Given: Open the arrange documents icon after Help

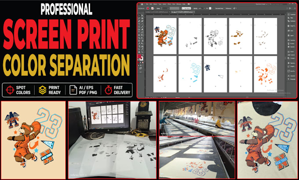Looking at the screenshot, I should click(190, 4).
